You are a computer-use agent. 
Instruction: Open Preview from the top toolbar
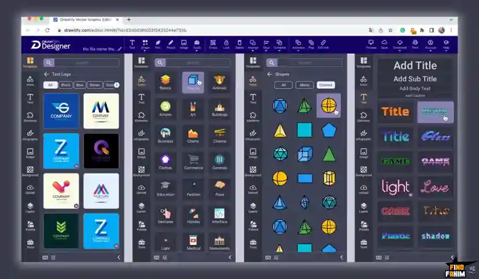(371, 43)
